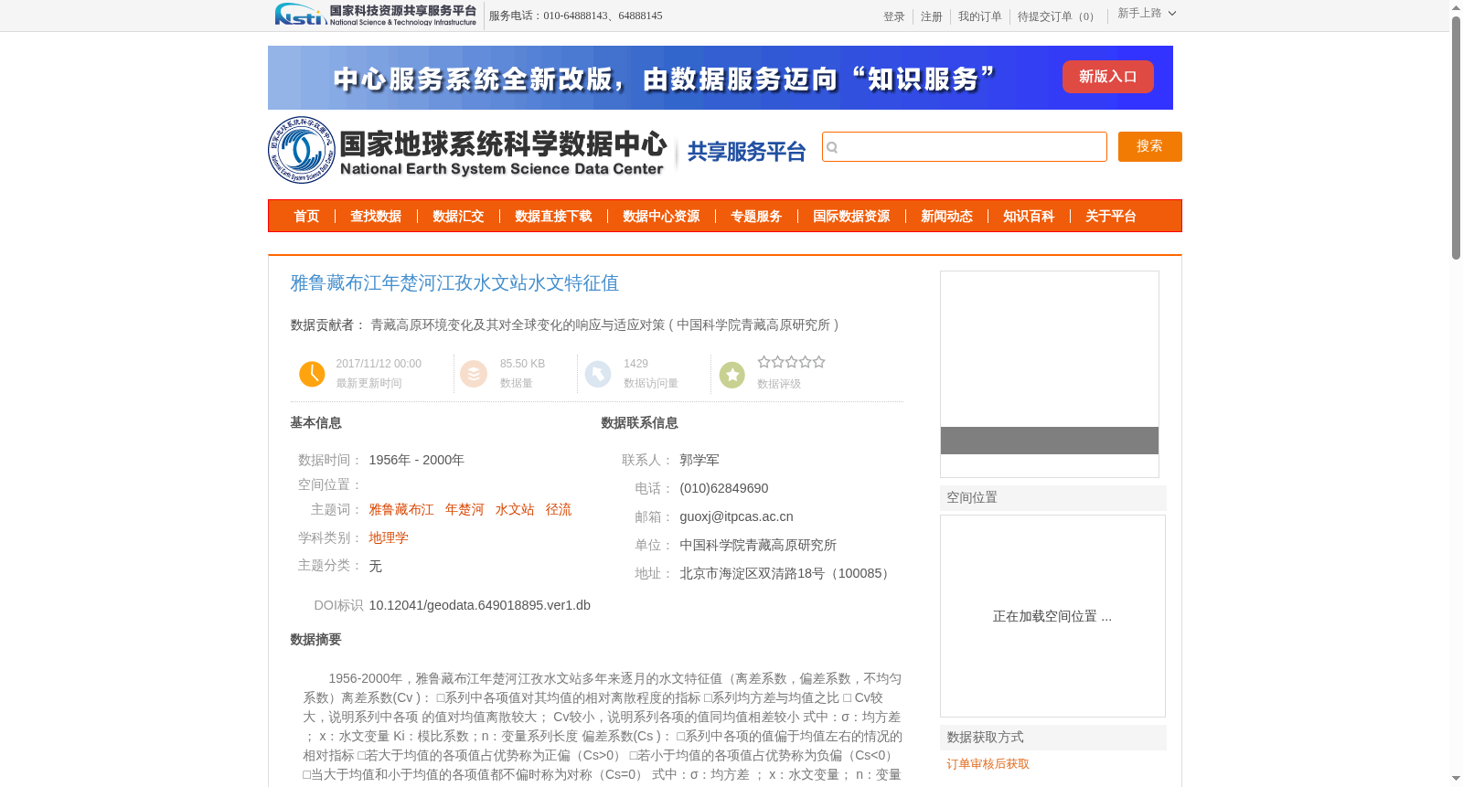1463x787 pixels.
Task: Click the 注册 link
Action: click(931, 16)
